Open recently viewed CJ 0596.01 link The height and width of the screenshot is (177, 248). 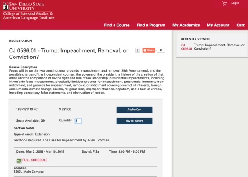point(186,47)
